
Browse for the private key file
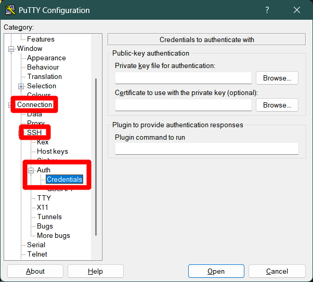[x=277, y=78]
